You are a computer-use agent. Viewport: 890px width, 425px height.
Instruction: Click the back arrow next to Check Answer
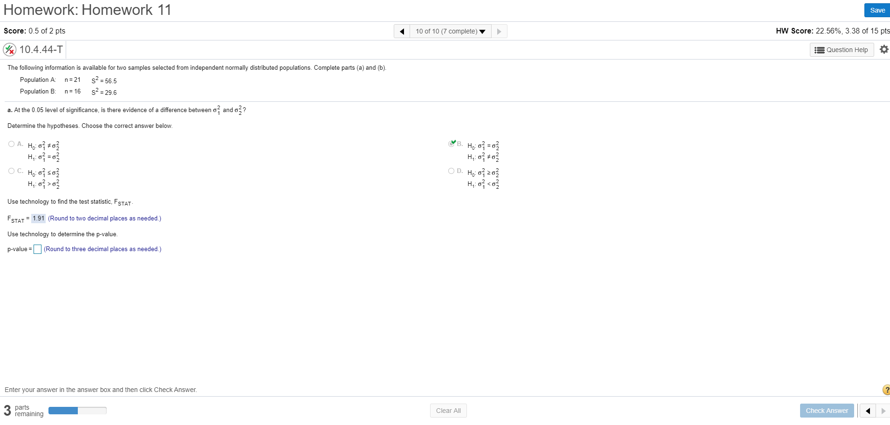coord(869,411)
